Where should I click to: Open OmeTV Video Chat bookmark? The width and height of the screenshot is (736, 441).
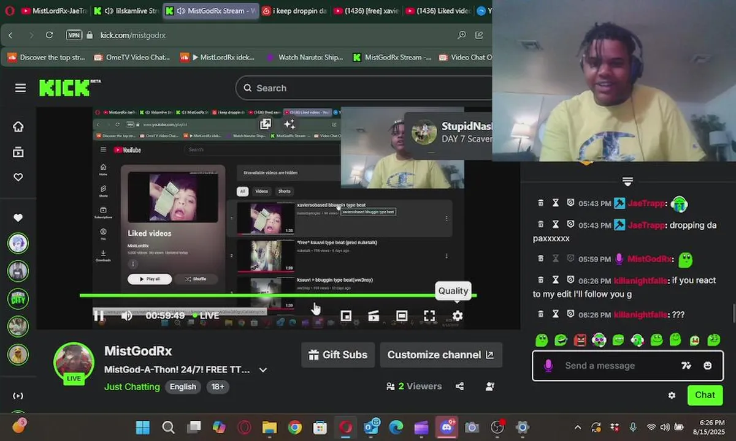click(132, 57)
